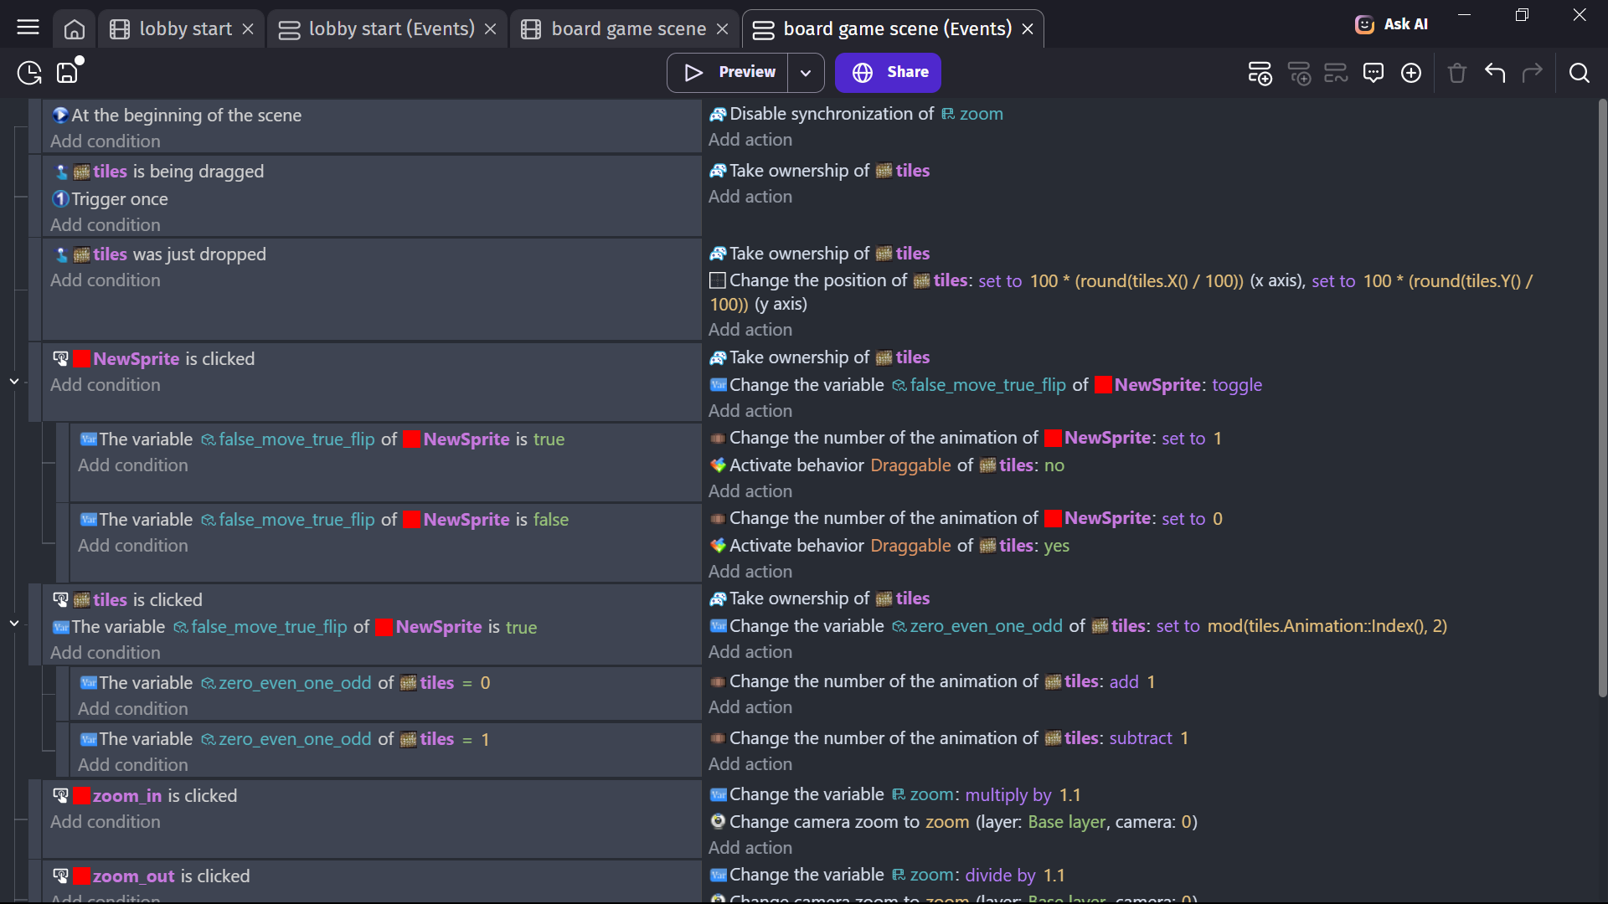The image size is (1608, 904).
Task: Click the history icon left of save
Action: click(x=29, y=73)
